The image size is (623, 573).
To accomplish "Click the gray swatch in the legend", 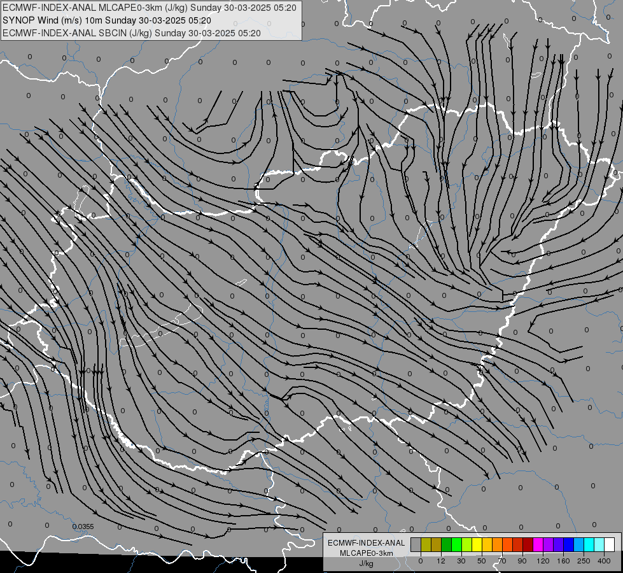I will [416, 544].
